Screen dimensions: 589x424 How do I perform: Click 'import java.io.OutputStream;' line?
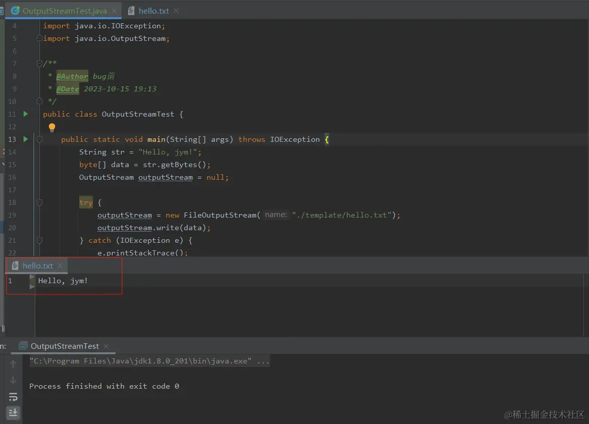tap(106, 38)
